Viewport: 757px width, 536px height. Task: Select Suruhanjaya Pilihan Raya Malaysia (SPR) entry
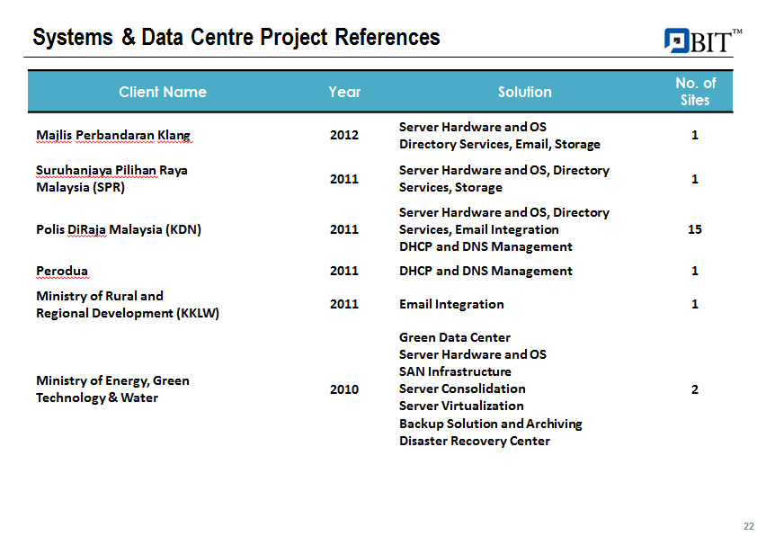tap(111, 179)
